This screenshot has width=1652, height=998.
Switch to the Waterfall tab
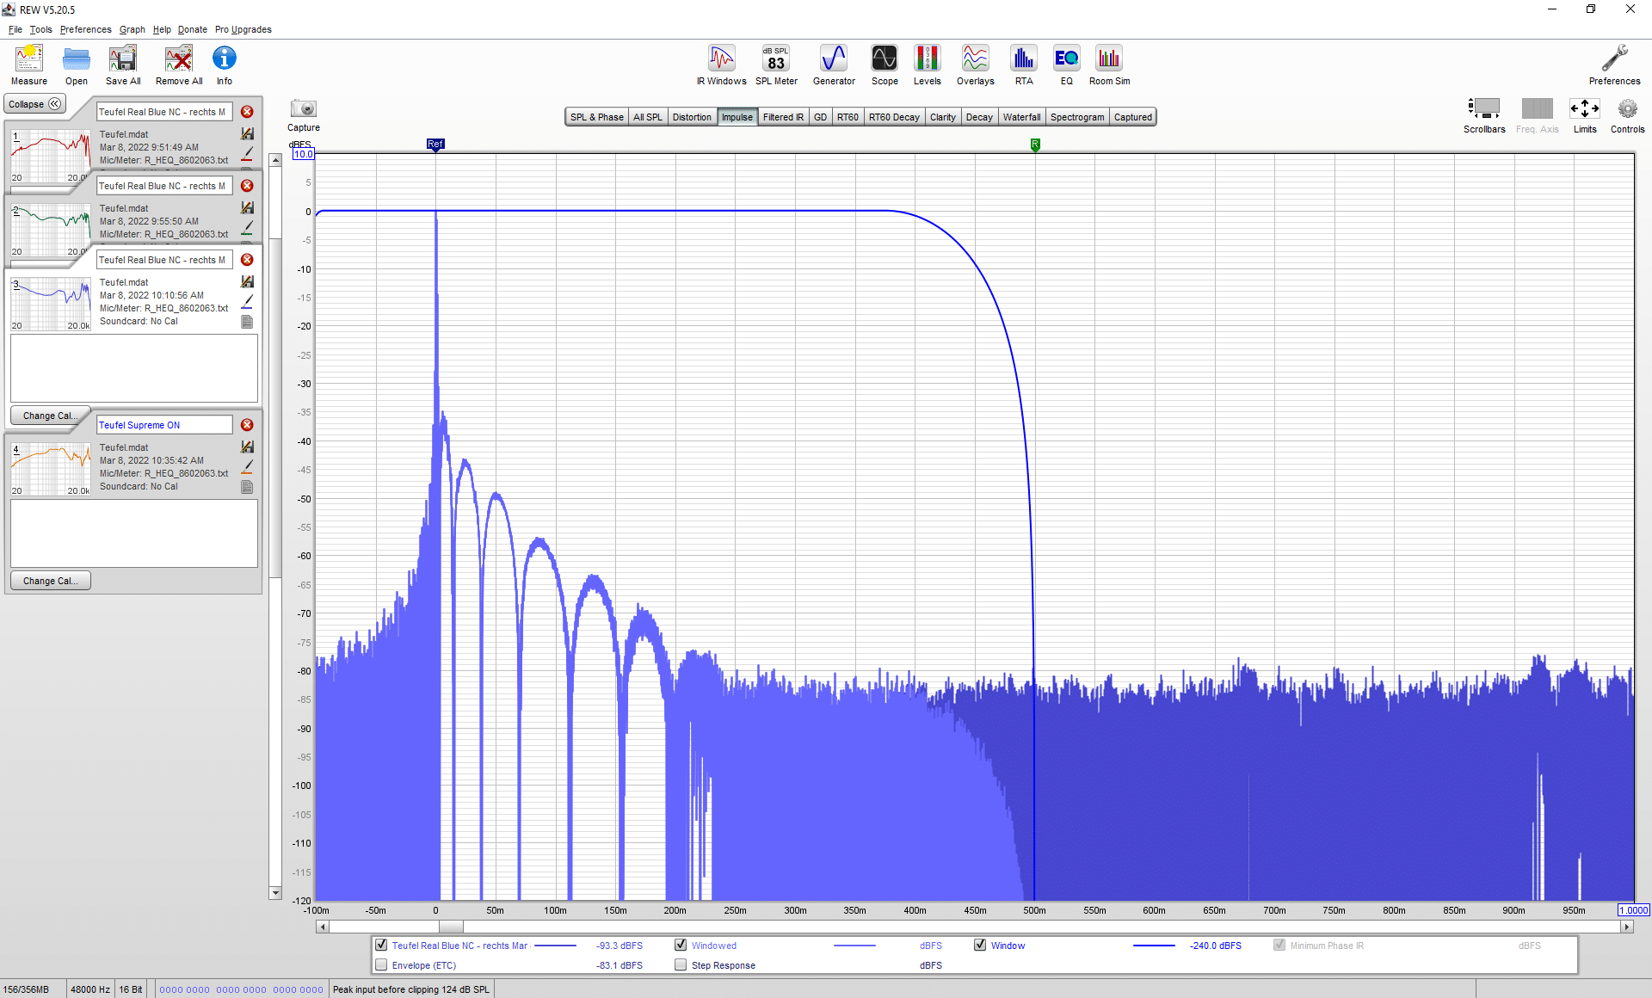click(1021, 117)
